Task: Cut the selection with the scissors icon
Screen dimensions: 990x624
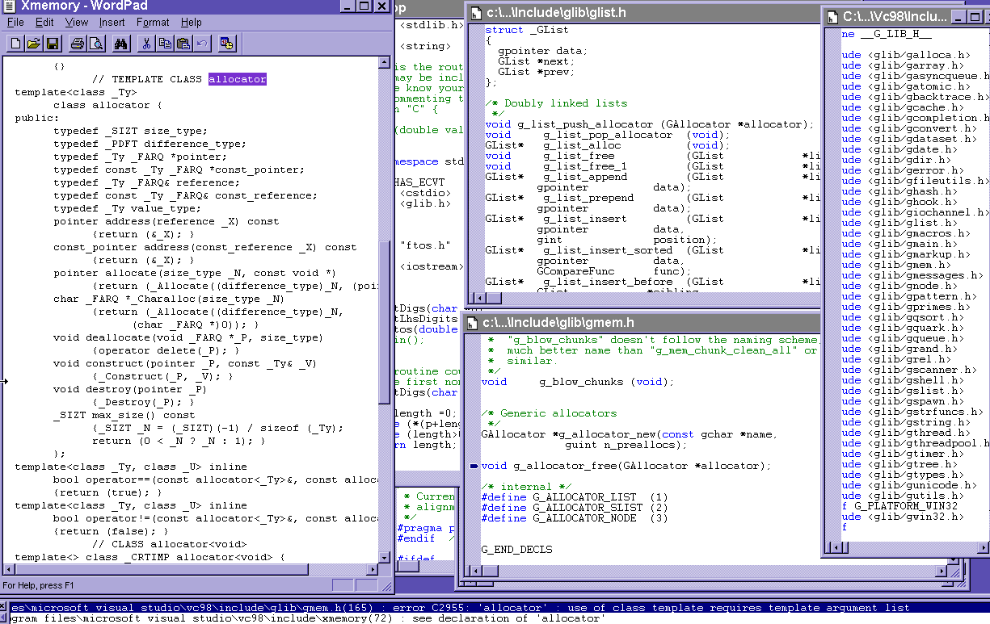Action: click(x=147, y=44)
